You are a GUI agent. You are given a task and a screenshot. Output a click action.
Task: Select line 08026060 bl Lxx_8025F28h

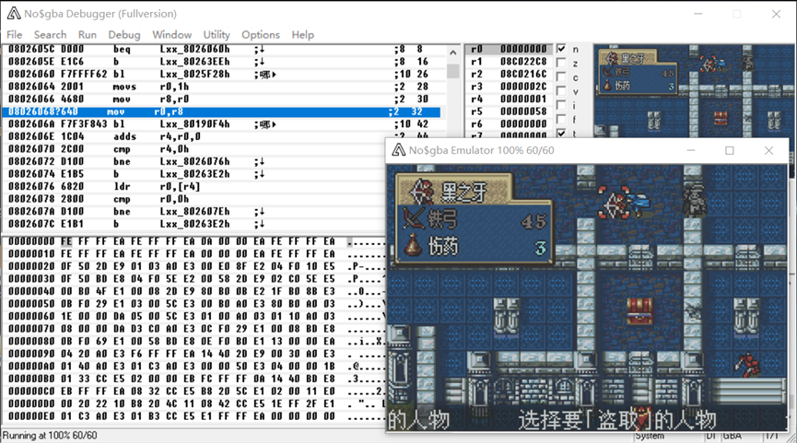[222, 75]
